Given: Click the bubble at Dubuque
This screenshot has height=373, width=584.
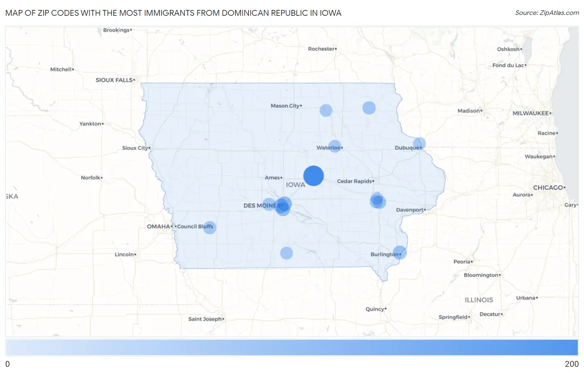Looking at the screenshot, I should pos(419,144).
